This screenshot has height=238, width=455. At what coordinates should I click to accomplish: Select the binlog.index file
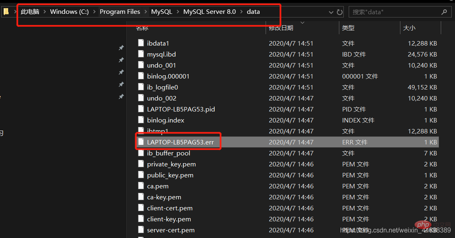(287, 120)
